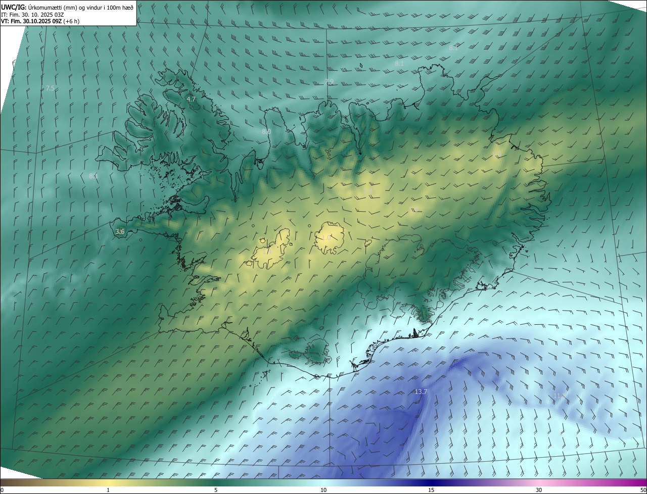Click the 3.6 value label at Snæfellsnes
Image resolution: width=647 pixels, height=494 pixels.
120,231
